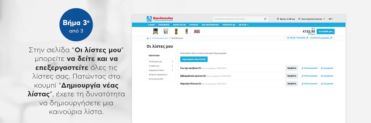Click the search magnifier icon
Viewport: 371px width, 123px height.
[x=265, y=19]
